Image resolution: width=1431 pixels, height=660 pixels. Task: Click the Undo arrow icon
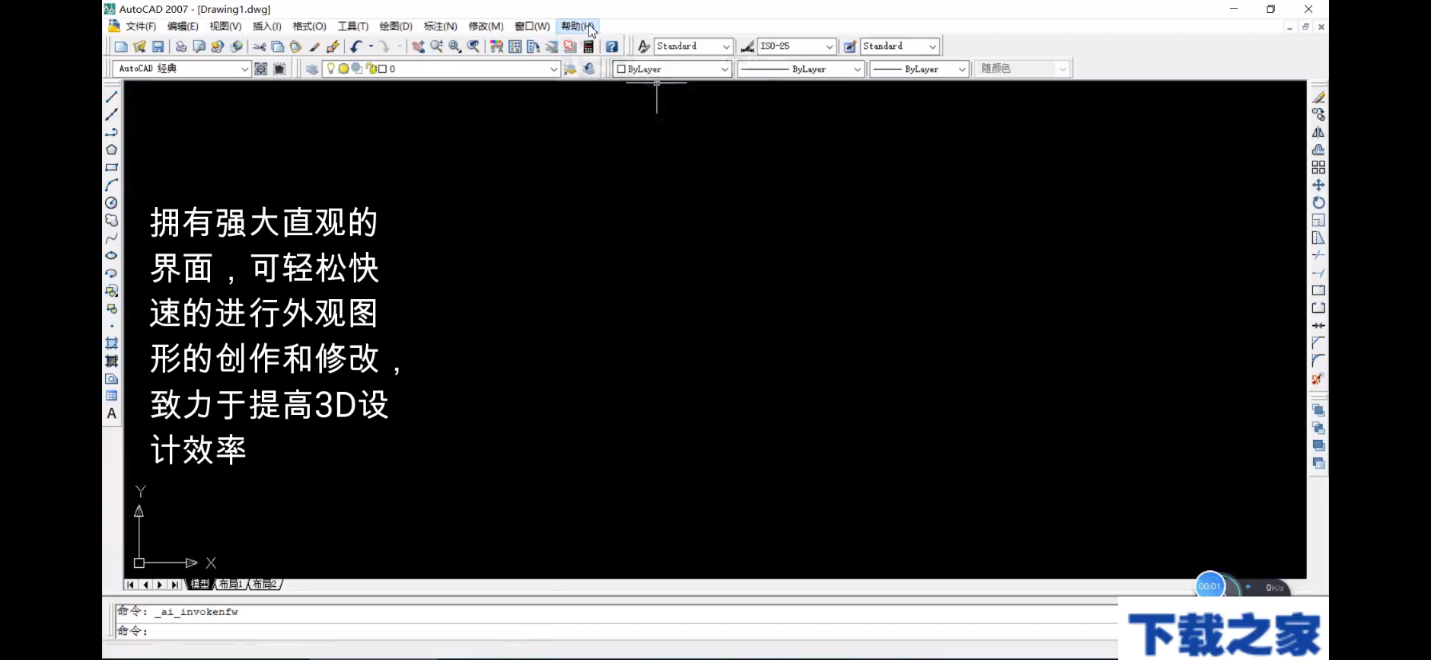[356, 46]
